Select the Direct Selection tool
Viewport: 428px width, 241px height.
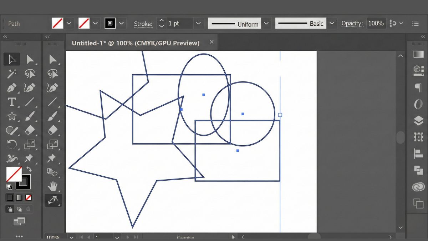[30, 59]
